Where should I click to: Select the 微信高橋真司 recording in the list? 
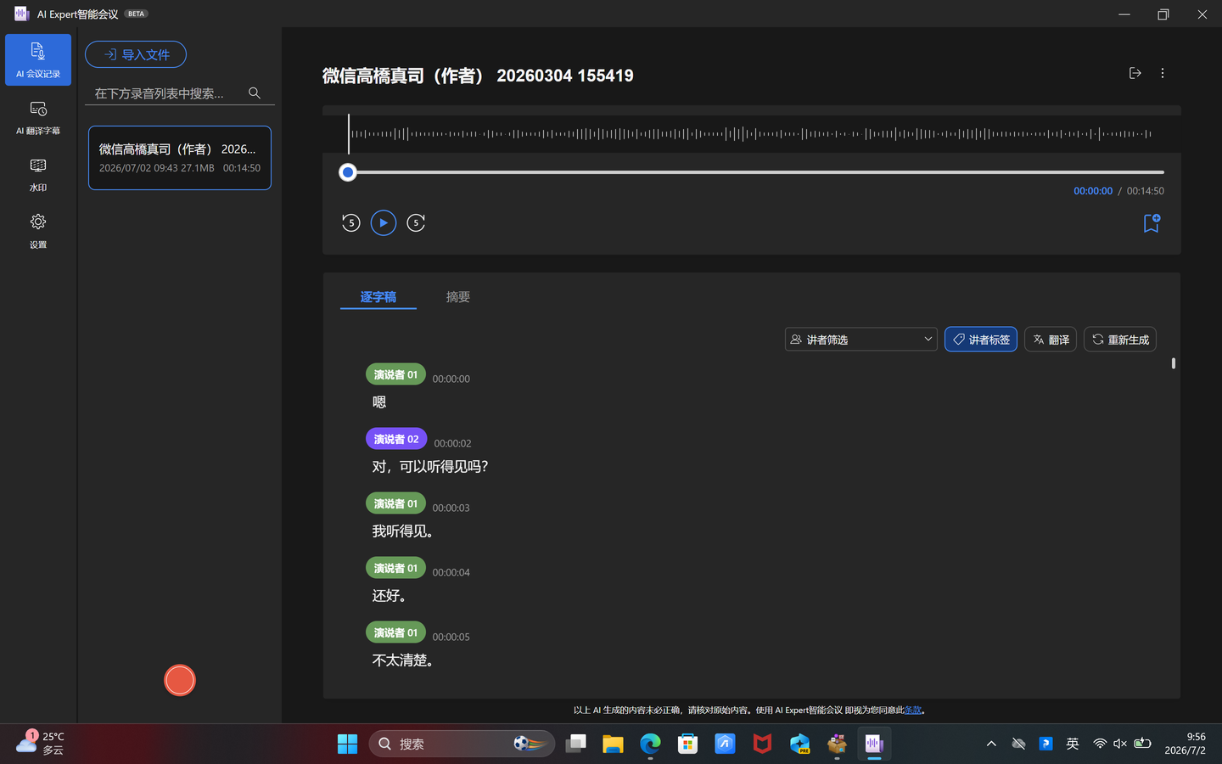[180, 158]
